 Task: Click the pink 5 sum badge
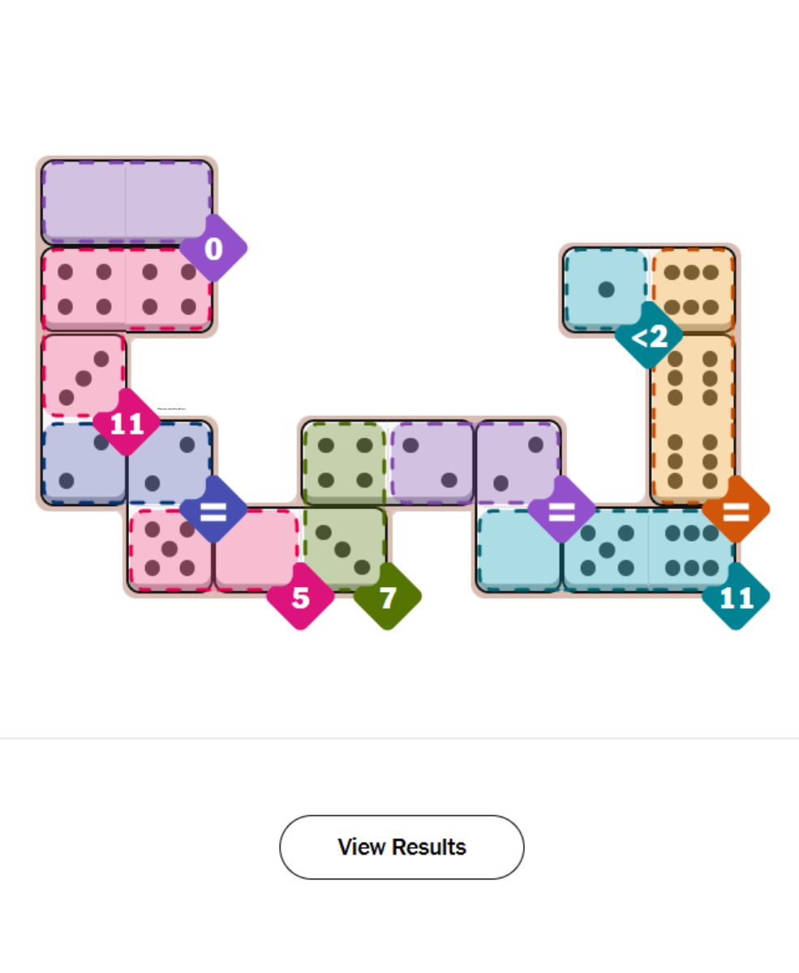pyautogui.click(x=301, y=598)
